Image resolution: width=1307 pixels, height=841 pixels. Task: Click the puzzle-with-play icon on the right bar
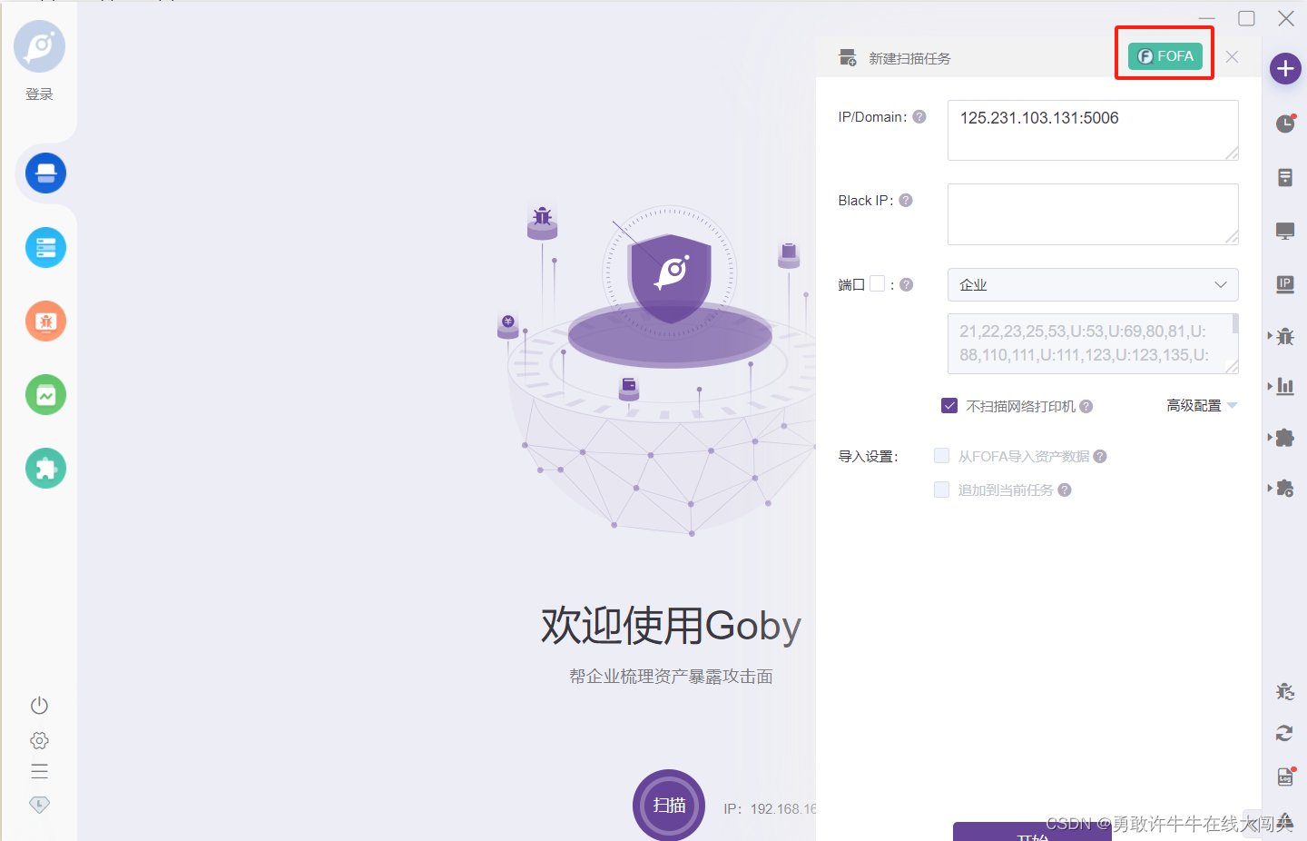[x=1285, y=488]
